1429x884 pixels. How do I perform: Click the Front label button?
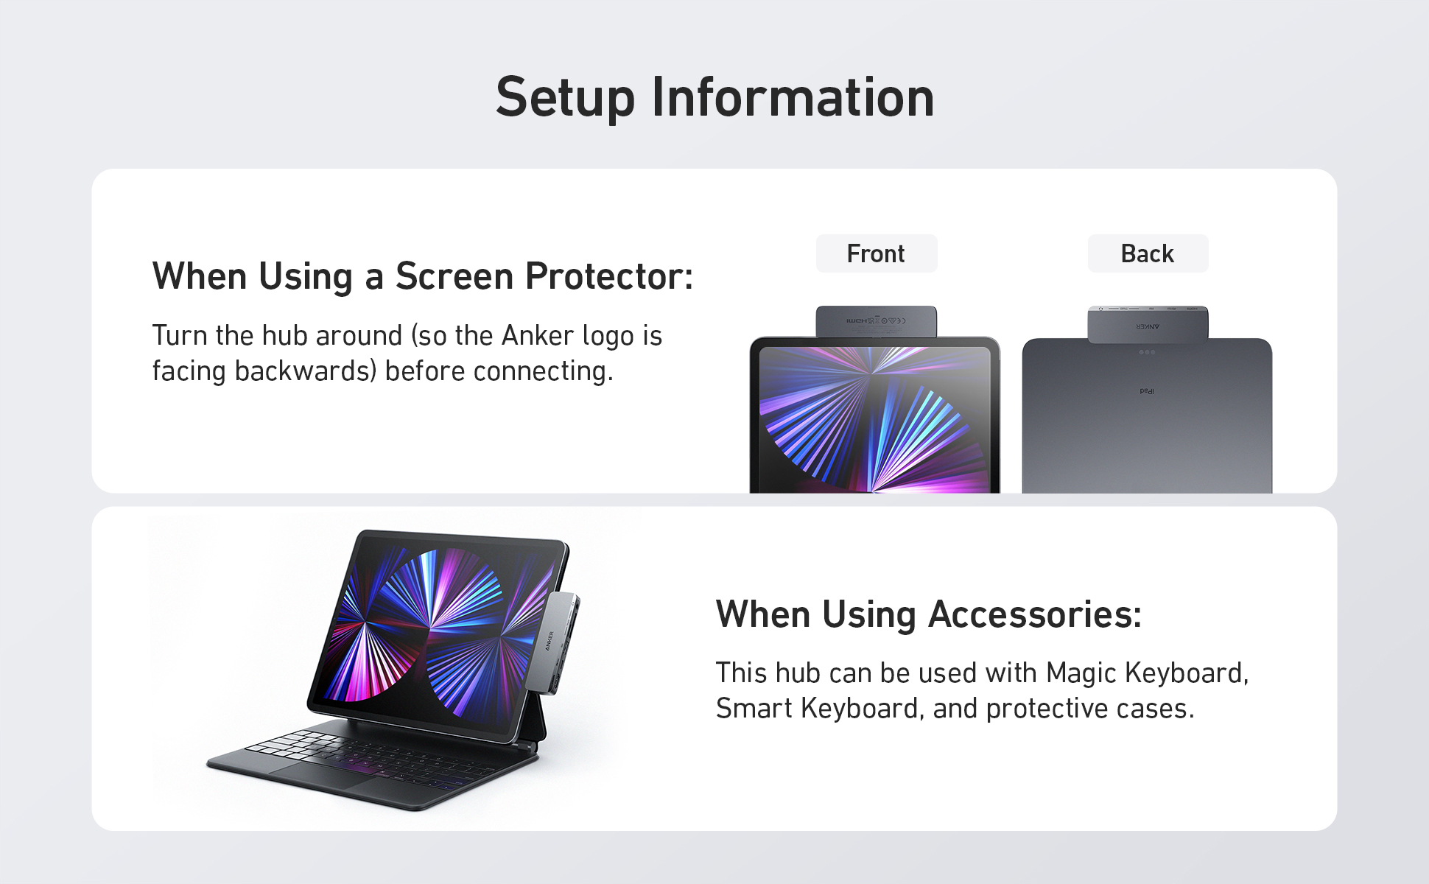tap(877, 253)
